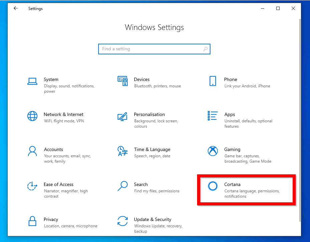Open the System settings title
310x242 pixels.
click(x=51, y=79)
